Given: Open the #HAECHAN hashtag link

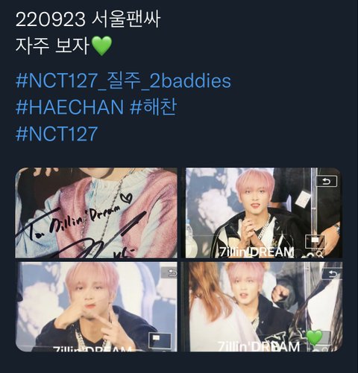Looking at the screenshot, I should tap(69, 107).
